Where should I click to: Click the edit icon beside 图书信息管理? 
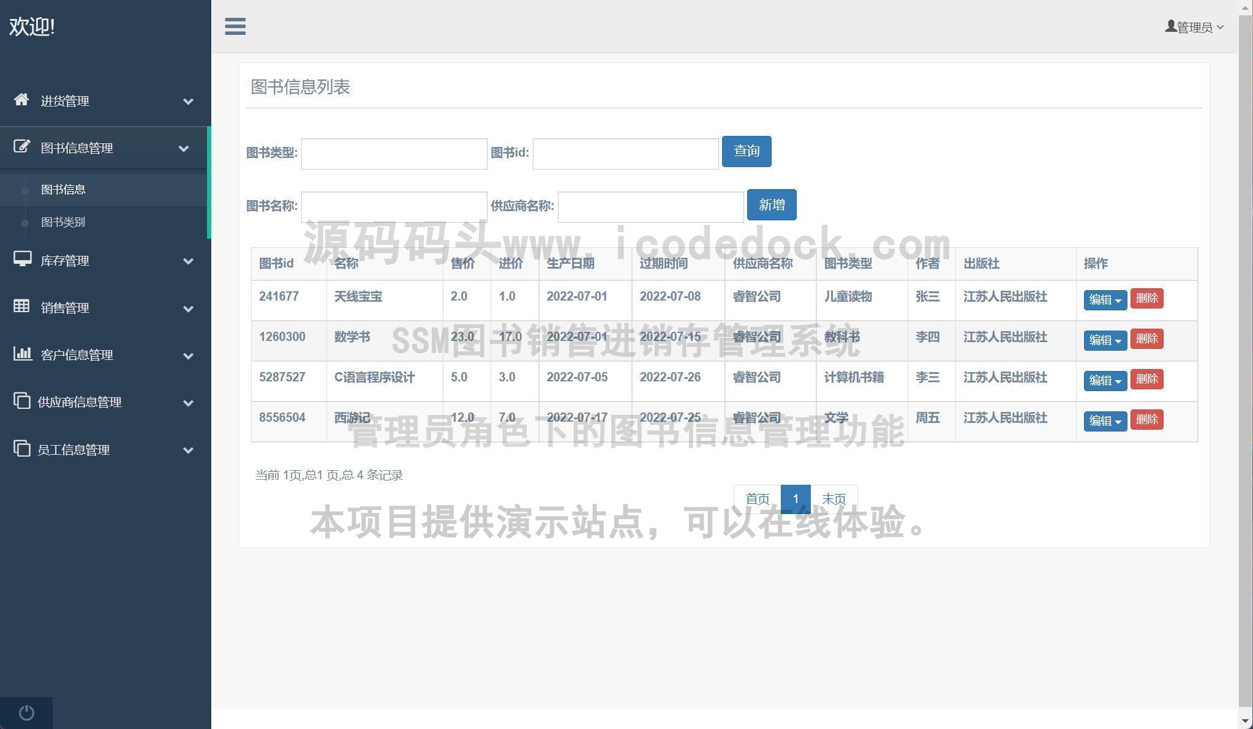pyautogui.click(x=21, y=147)
